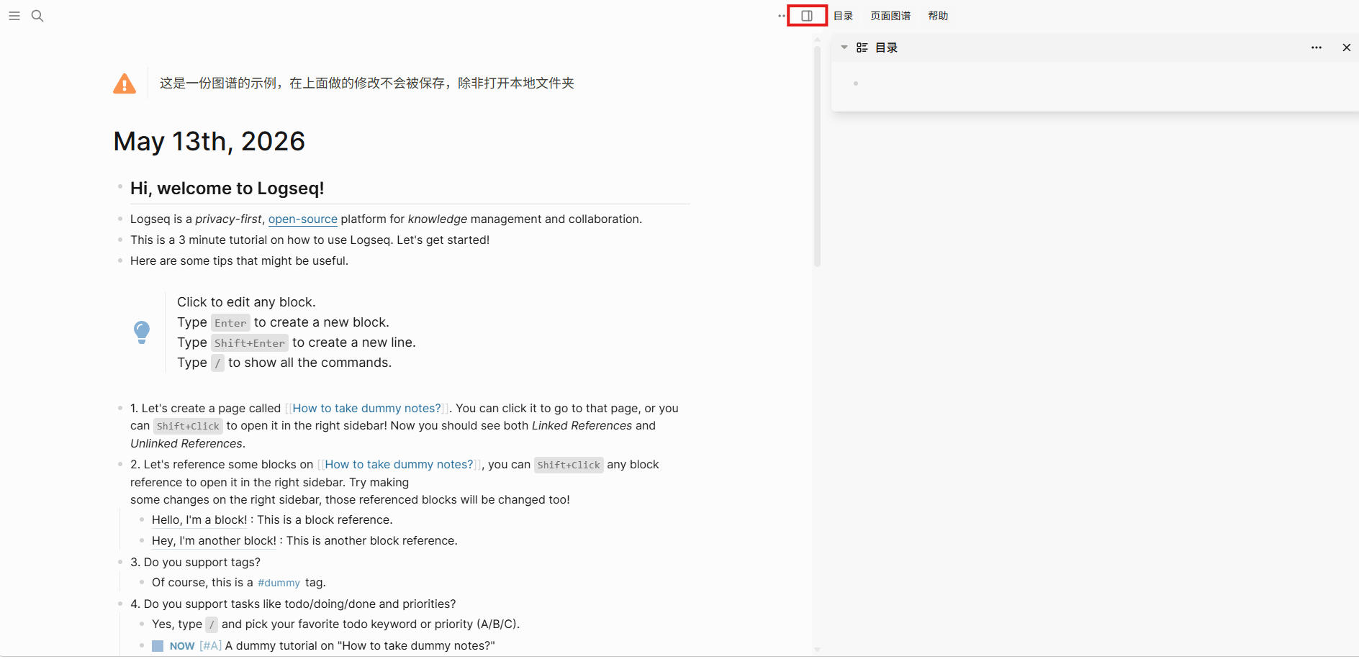Collapse the 目录 sidebar panel arrow

844,47
